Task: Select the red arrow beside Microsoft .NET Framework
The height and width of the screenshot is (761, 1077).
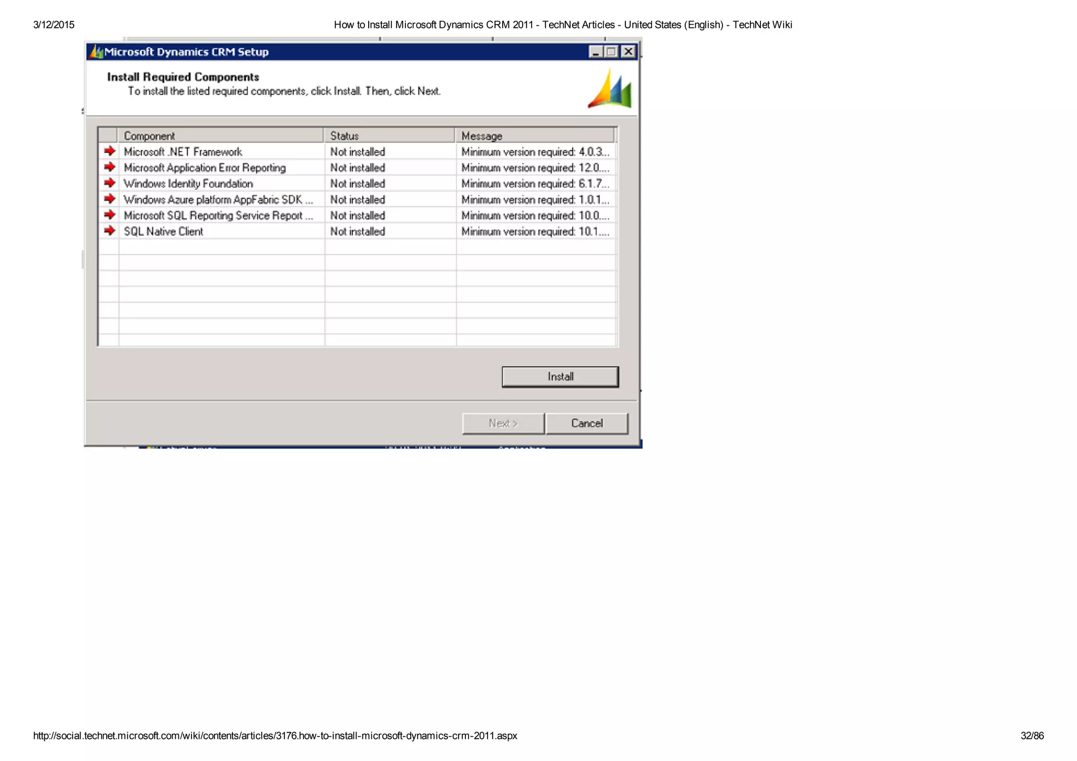Action: click(109, 151)
